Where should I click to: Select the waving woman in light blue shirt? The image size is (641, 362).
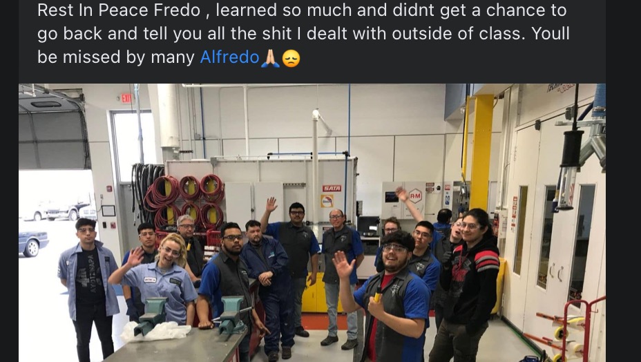point(159,277)
